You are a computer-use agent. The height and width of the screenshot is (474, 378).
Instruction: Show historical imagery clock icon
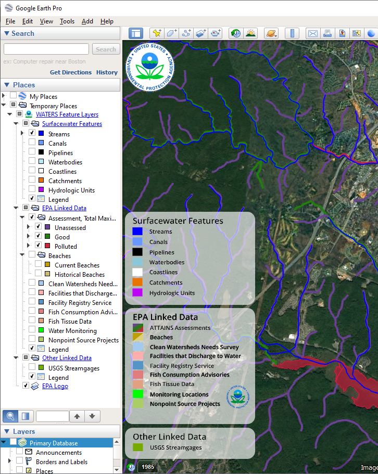[x=236, y=33]
